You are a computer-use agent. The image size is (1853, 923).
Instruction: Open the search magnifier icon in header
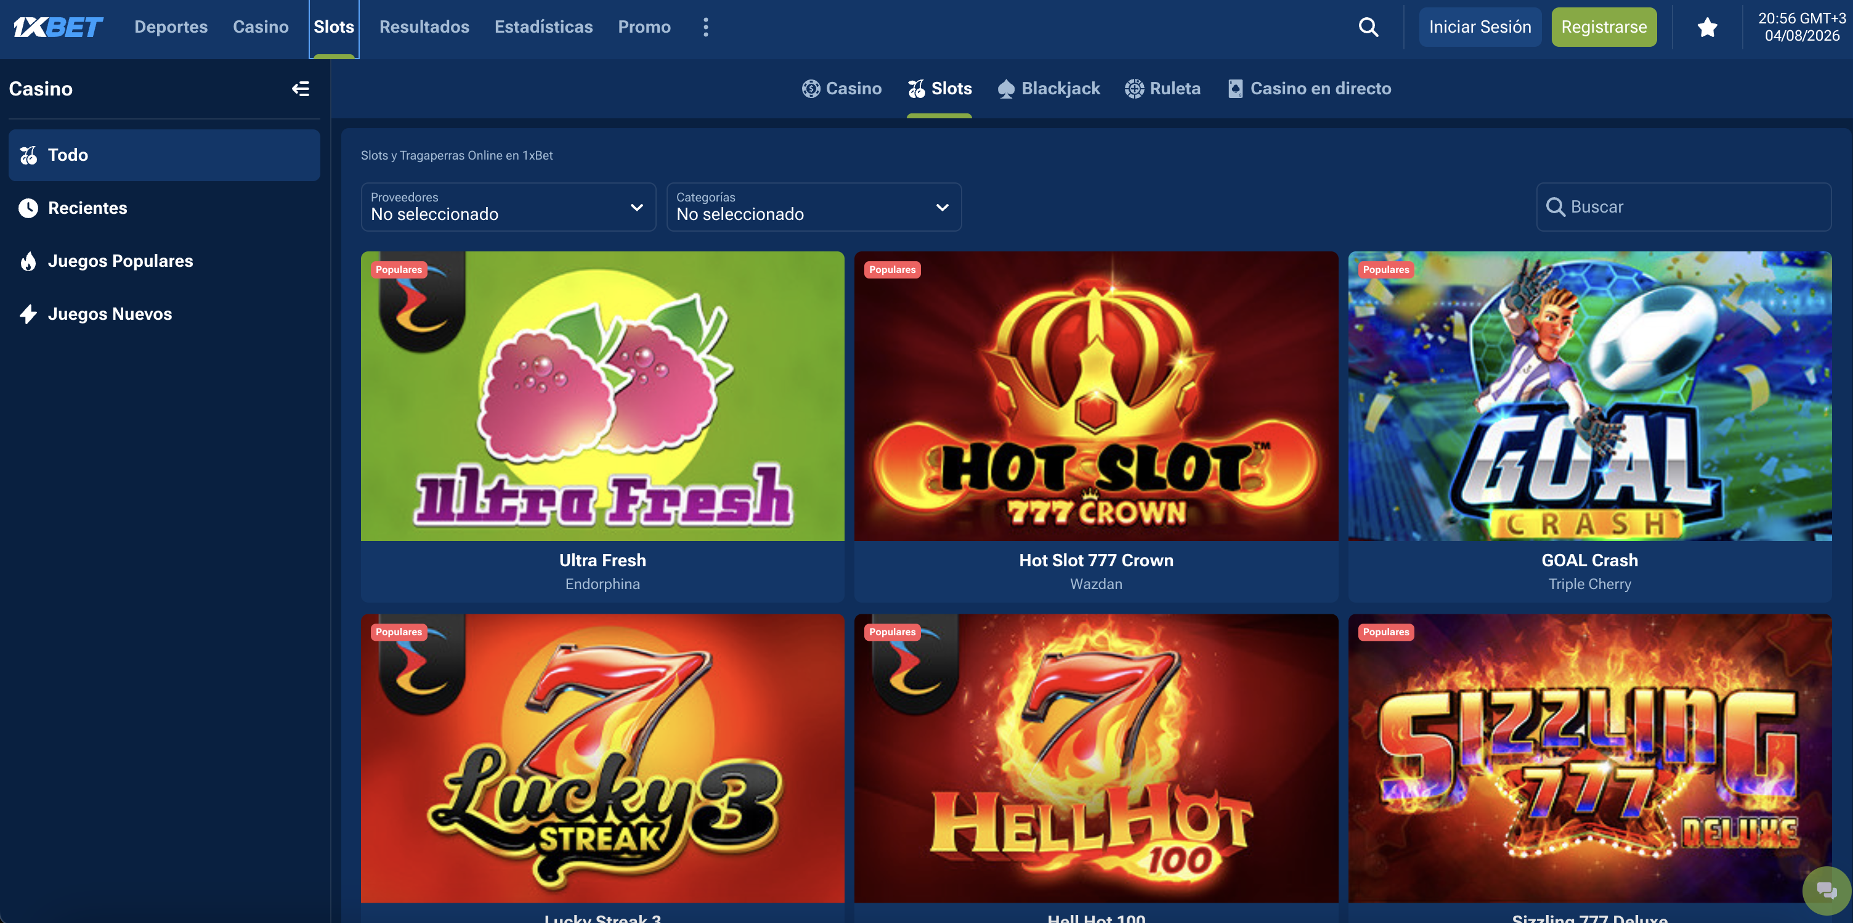tap(1368, 27)
